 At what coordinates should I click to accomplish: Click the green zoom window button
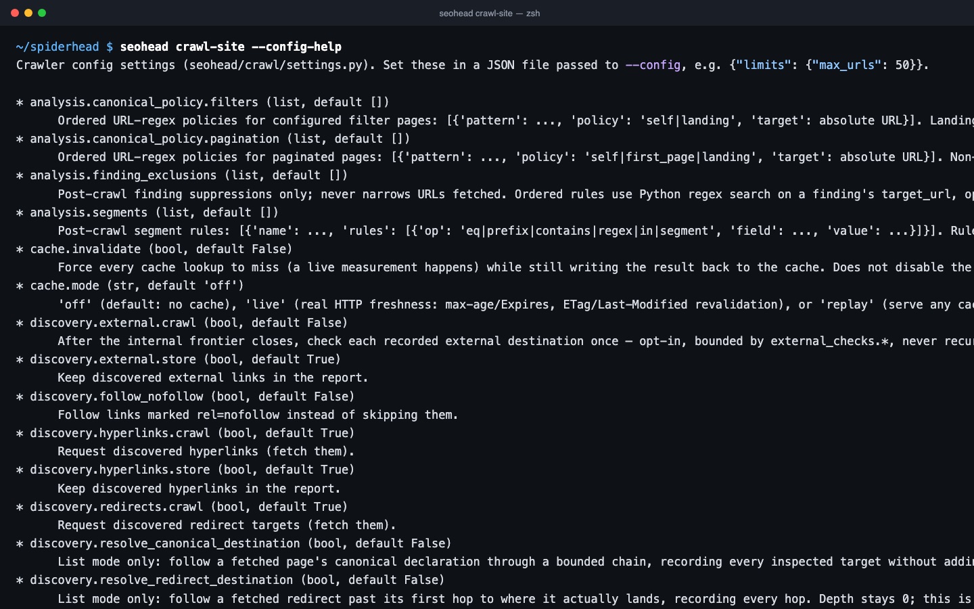click(42, 13)
